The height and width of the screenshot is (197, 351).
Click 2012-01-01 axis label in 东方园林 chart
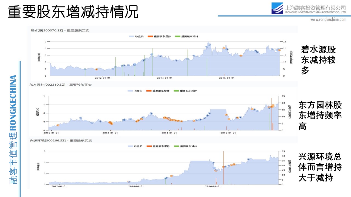coord(111,133)
